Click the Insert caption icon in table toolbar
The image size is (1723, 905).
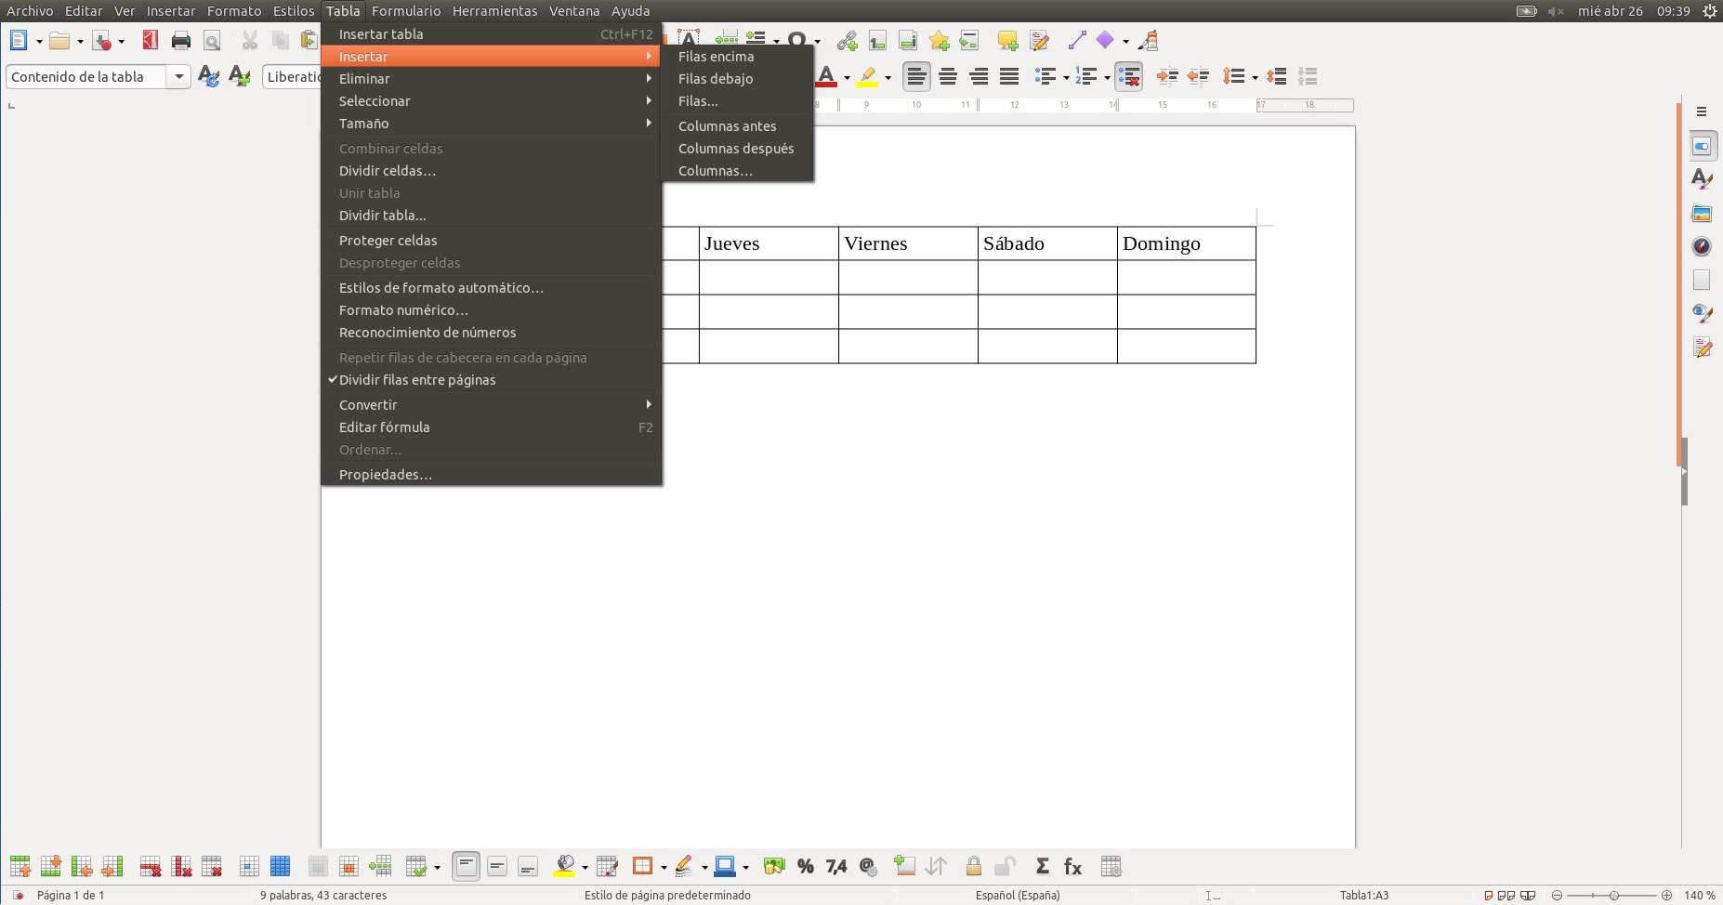[x=904, y=867]
